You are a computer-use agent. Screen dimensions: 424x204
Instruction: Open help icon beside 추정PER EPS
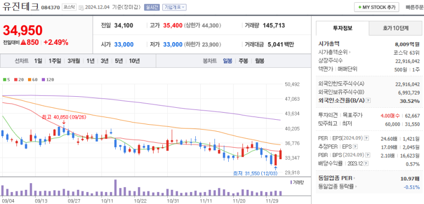pyautogui.click(x=355, y=147)
